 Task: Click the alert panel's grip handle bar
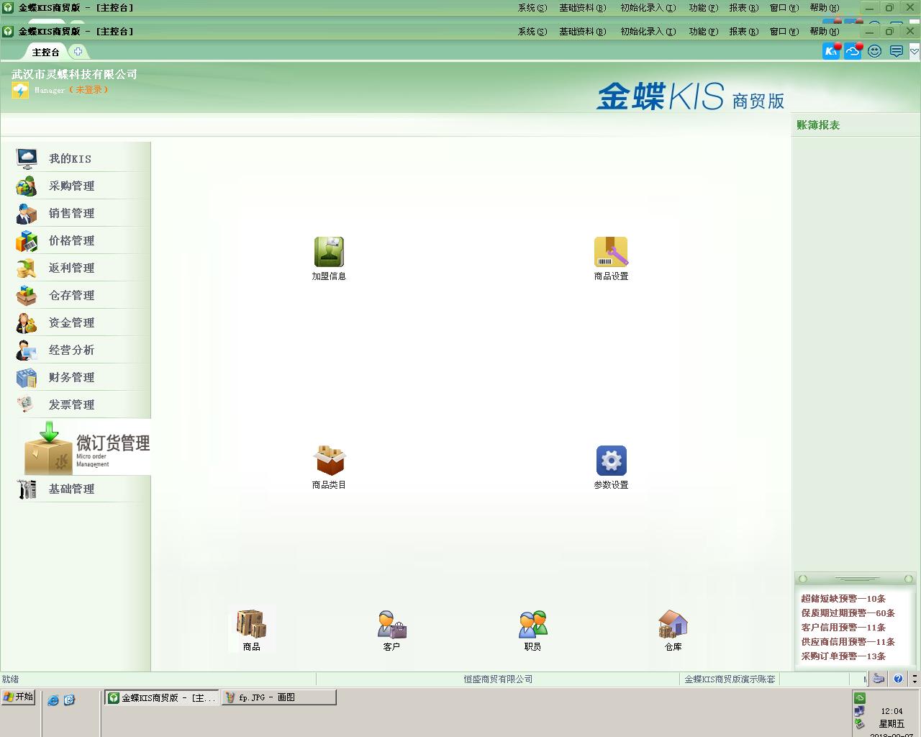pos(856,579)
